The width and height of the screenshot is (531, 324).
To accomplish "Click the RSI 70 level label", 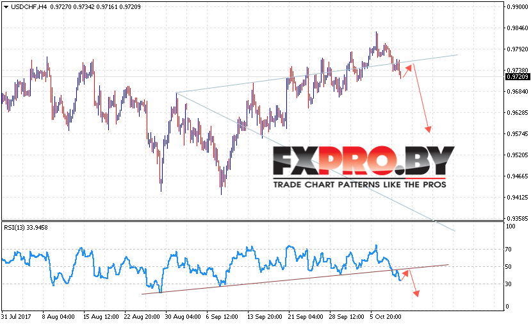I will click(x=509, y=250).
